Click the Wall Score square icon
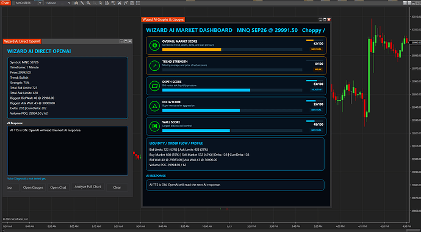The image size is (421, 232). (154, 126)
